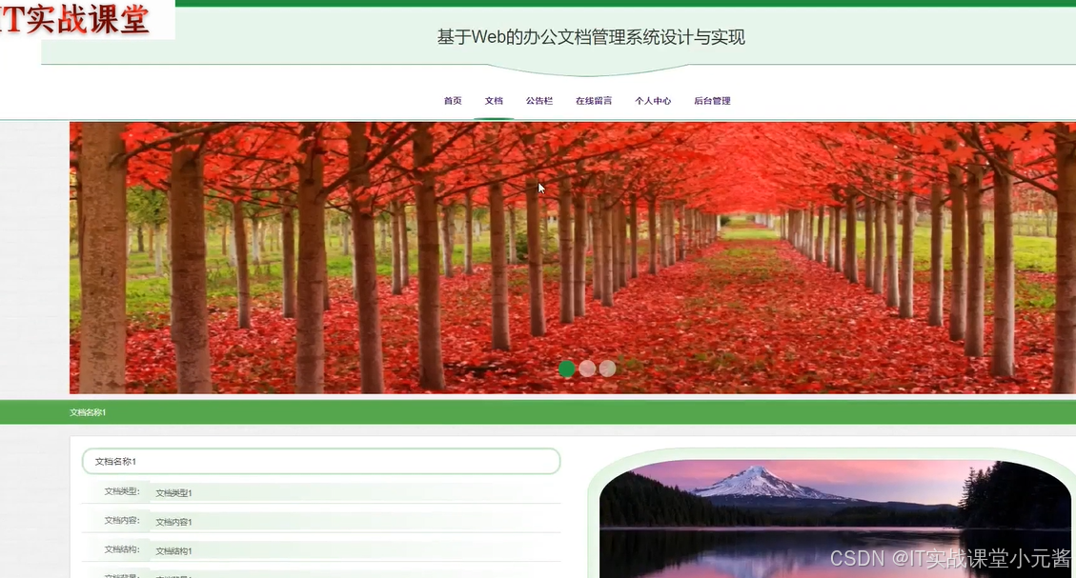This screenshot has width=1076, height=578.
Task: Switch to the 文档 tab
Action: (x=494, y=100)
